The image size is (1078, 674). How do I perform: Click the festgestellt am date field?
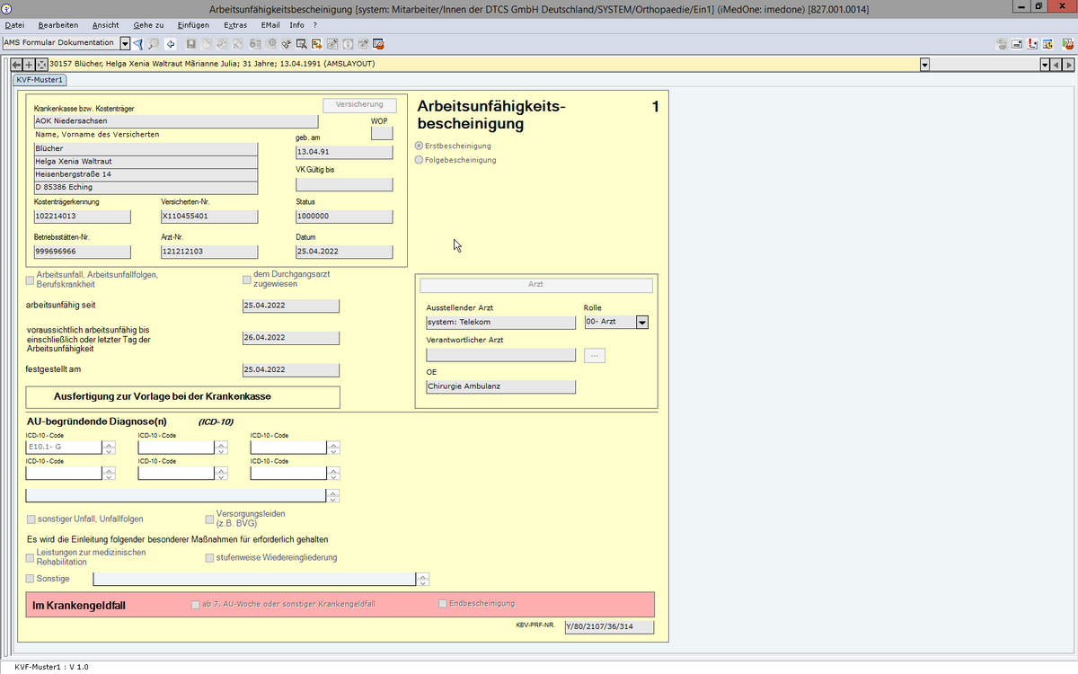point(291,370)
